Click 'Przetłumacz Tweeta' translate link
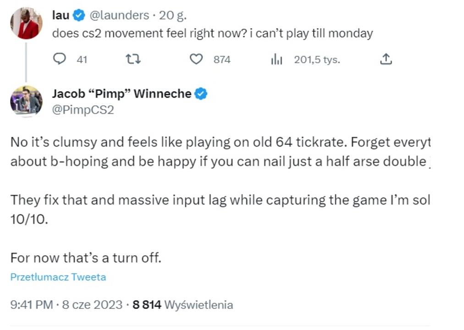Screen dimensions: 464x330 58,277
